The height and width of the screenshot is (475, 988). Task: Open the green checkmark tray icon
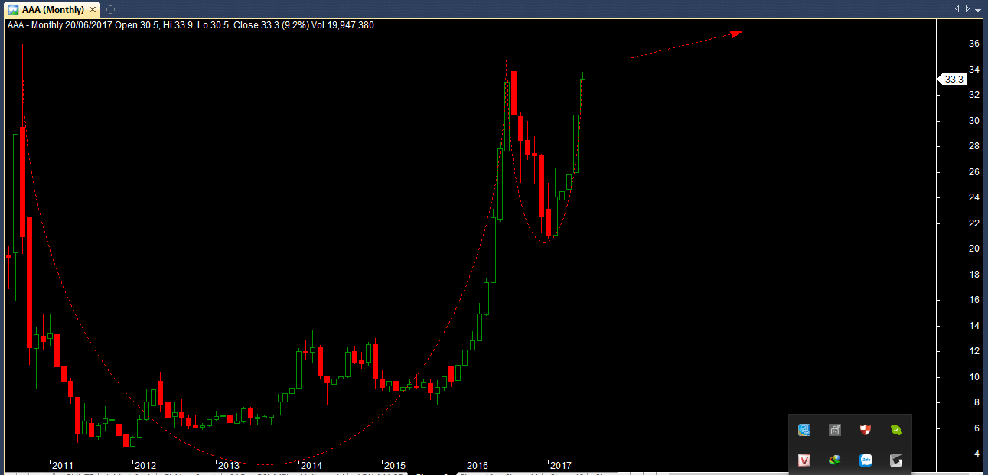coord(896,430)
